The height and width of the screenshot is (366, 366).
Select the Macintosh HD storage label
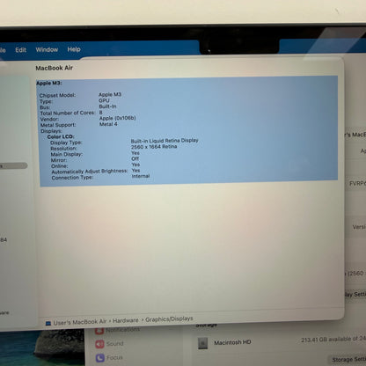coord(232,342)
